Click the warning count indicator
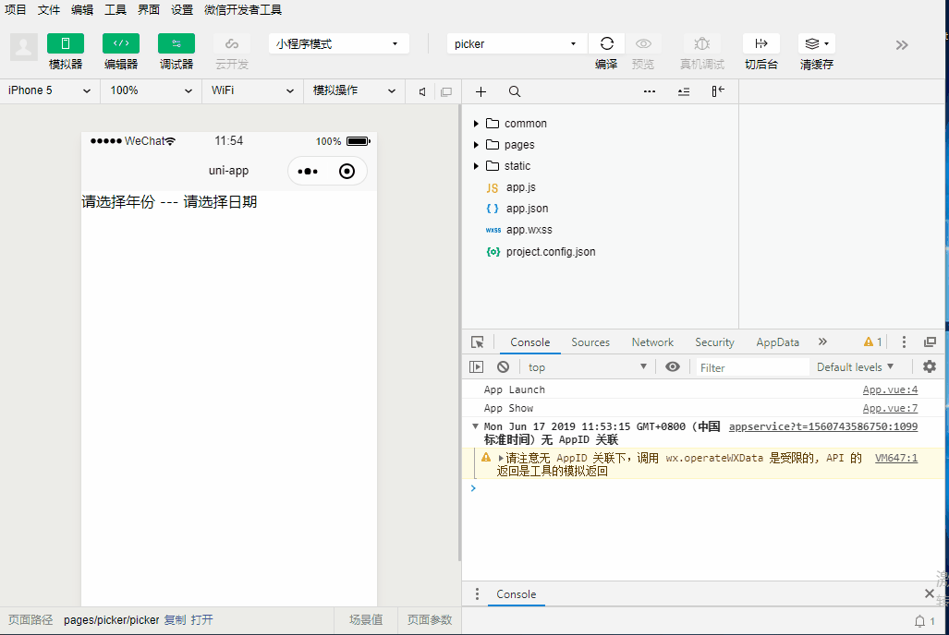This screenshot has width=949, height=635. (x=872, y=341)
